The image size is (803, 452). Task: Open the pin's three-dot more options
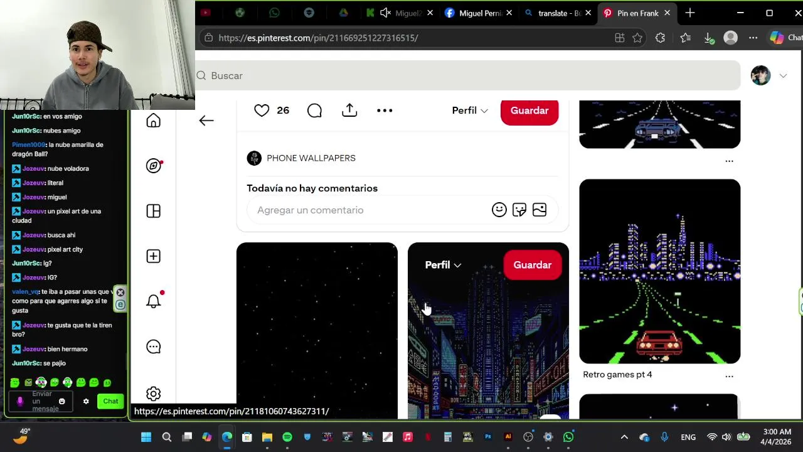(x=385, y=110)
